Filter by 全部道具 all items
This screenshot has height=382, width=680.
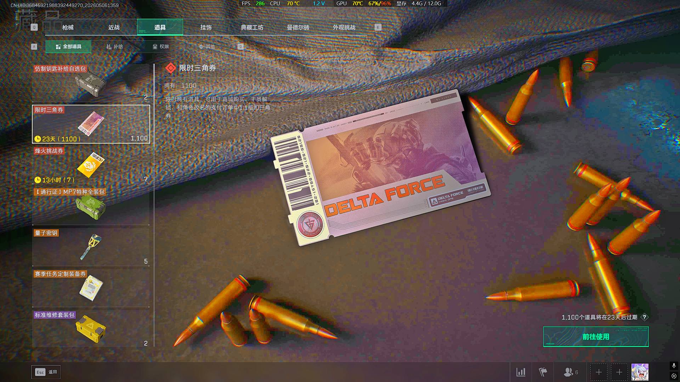coord(68,47)
